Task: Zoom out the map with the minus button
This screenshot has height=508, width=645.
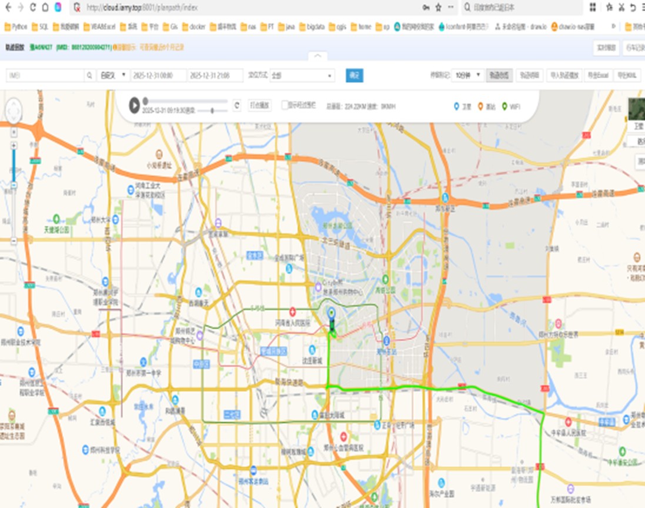Action: [x=14, y=240]
